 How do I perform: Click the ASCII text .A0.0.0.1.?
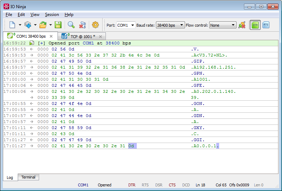pos(205,146)
